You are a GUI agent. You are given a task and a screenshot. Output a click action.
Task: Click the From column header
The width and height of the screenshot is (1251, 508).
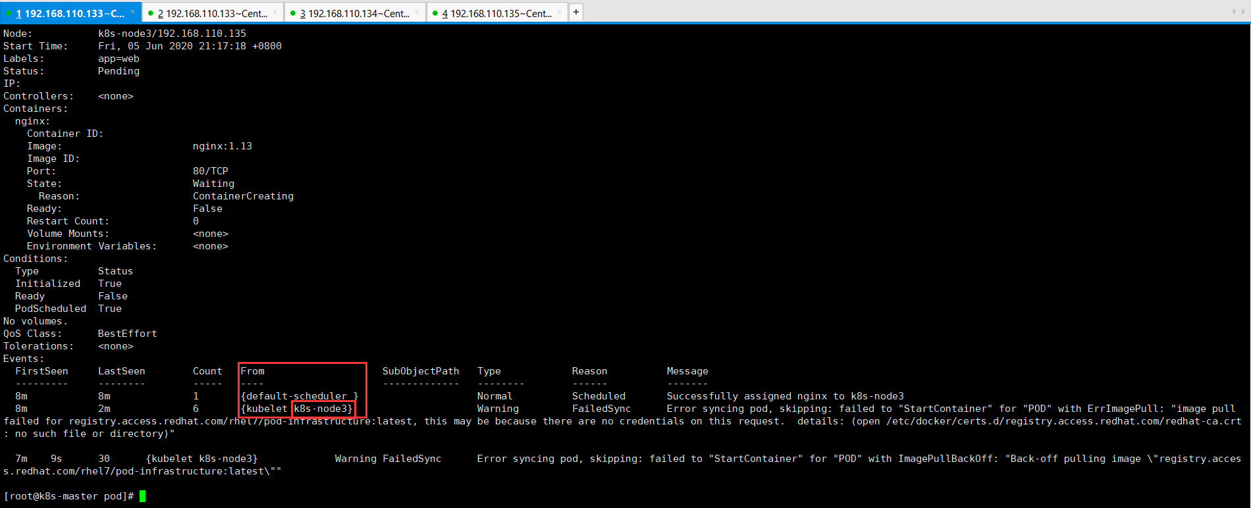pos(252,371)
